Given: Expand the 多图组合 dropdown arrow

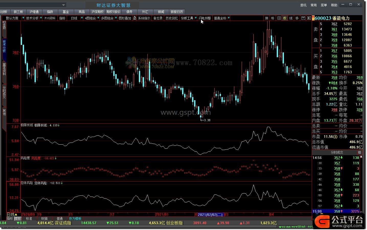Looking at the screenshot, I should click(116, 18).
